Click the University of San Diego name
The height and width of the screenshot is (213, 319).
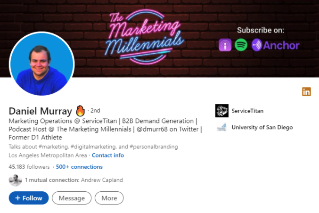click(x=262, y=127)
